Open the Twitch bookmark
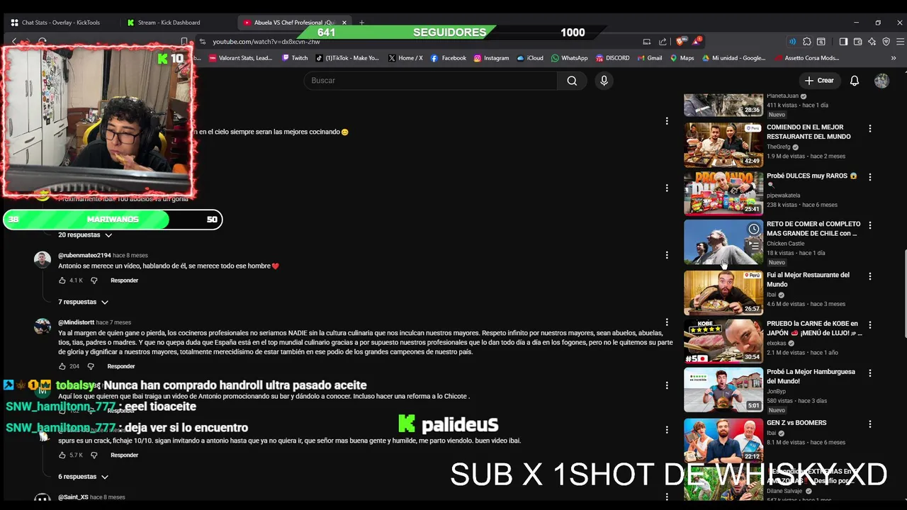 295,58
